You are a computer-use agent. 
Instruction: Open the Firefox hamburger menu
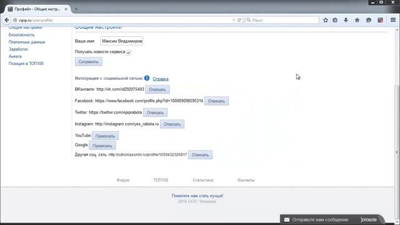click(393, 20)
